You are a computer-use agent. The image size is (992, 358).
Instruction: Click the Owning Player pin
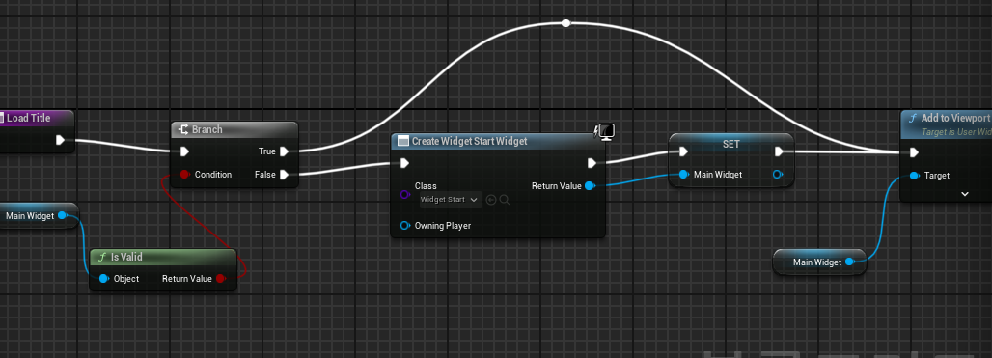tap(405, 225)
